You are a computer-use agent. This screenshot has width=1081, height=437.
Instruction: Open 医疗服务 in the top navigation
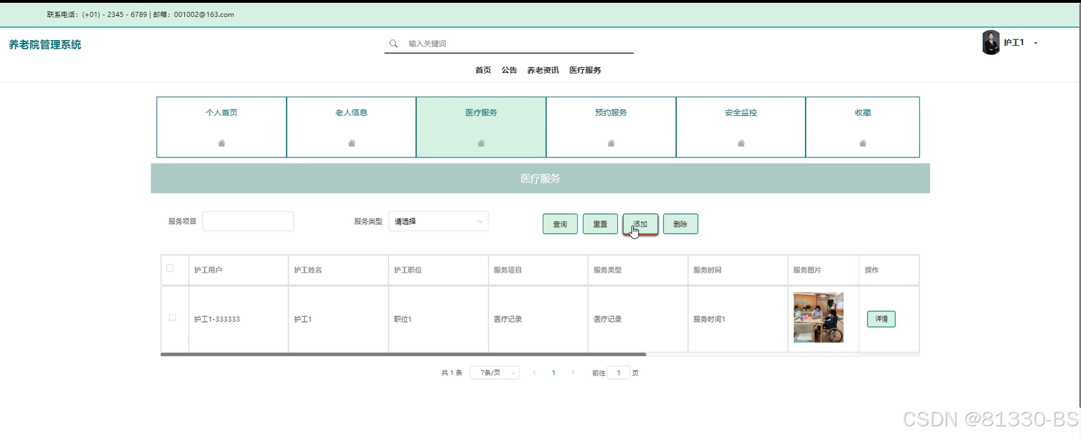pos(585,70)
